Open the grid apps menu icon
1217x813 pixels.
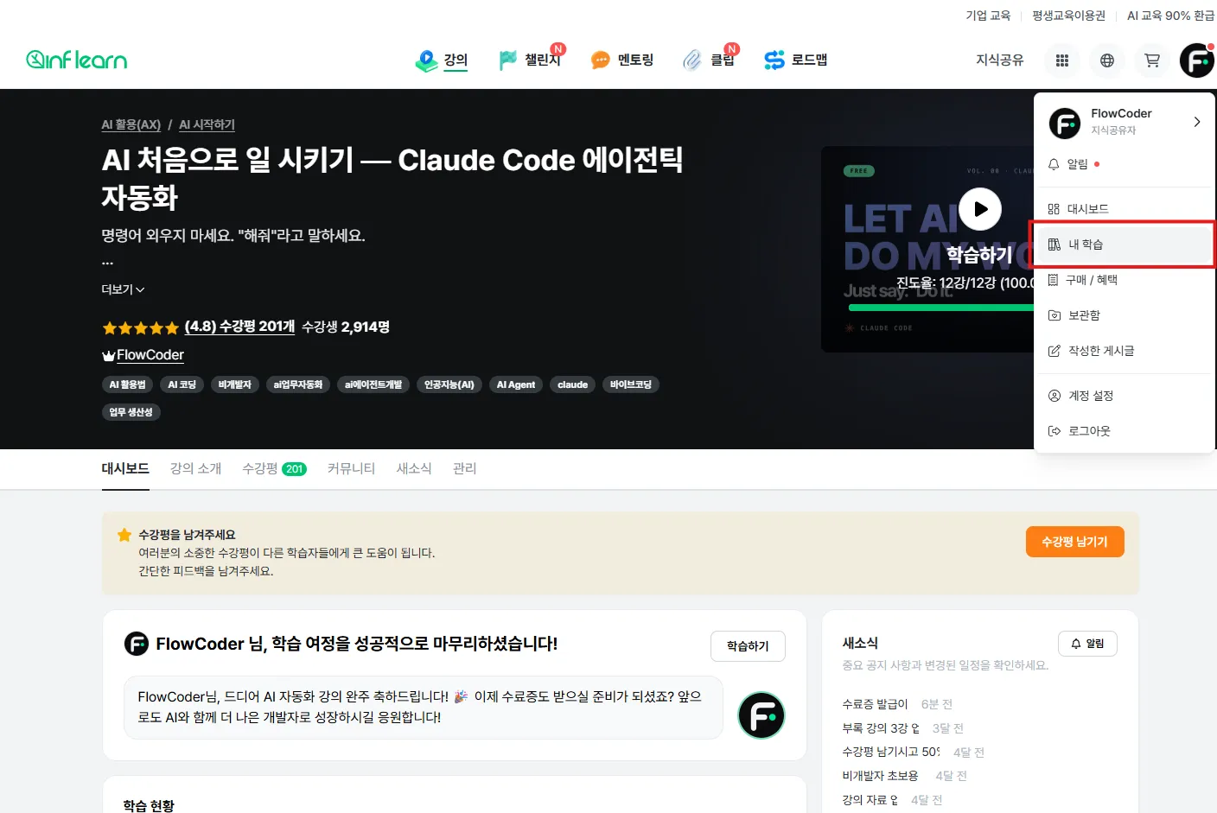(x=1062, y=60)
